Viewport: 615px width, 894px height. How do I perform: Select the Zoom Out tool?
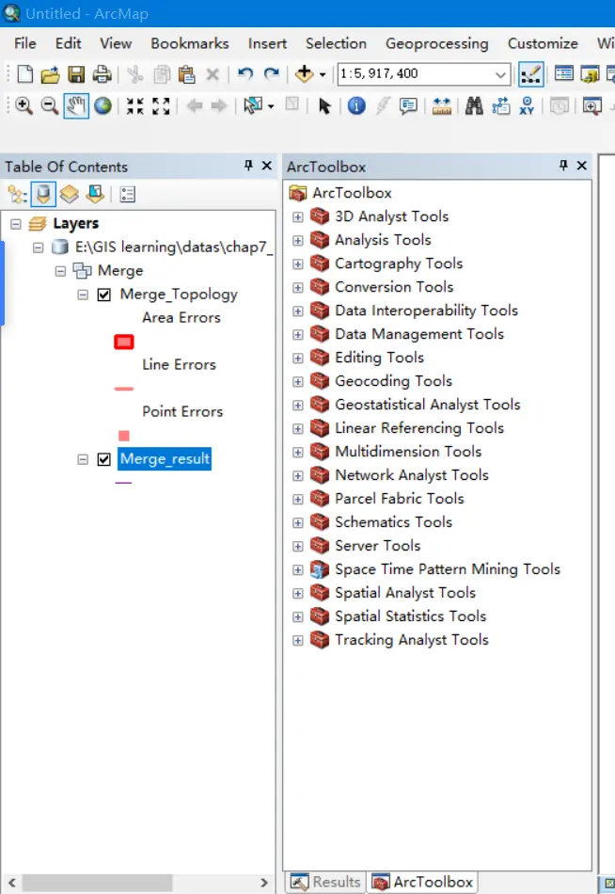pyautogui.click(x=50, y=105)
